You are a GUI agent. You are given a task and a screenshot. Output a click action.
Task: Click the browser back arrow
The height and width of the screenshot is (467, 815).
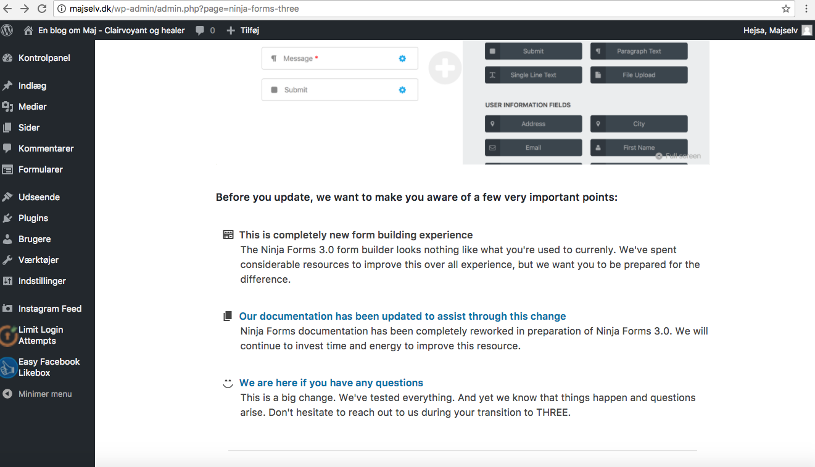[8, 9]
